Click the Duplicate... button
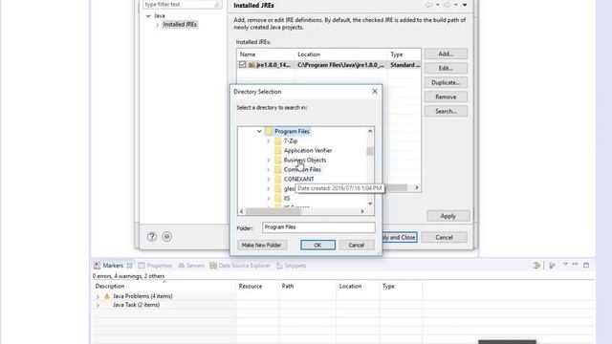The image size is (612, 344). (x=446, y=83)
